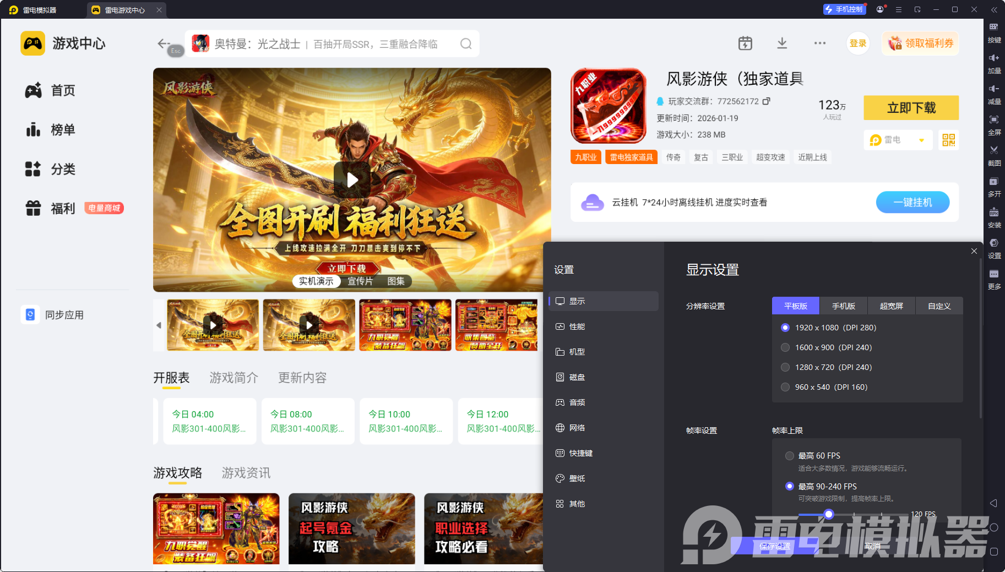Click the 立即下载 download button
1005x572 pixels.
coord(911,108)
